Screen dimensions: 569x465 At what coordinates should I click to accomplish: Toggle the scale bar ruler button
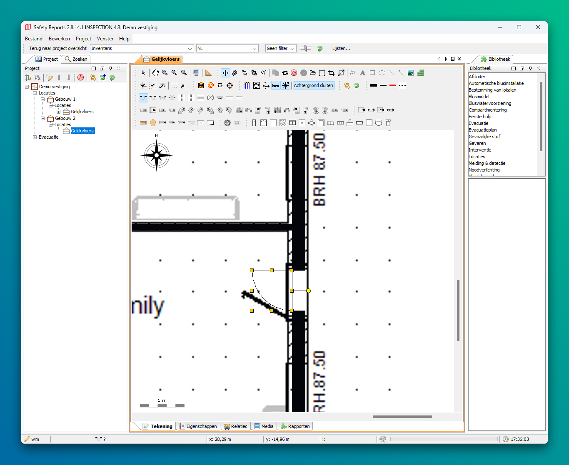click(276, 85)
